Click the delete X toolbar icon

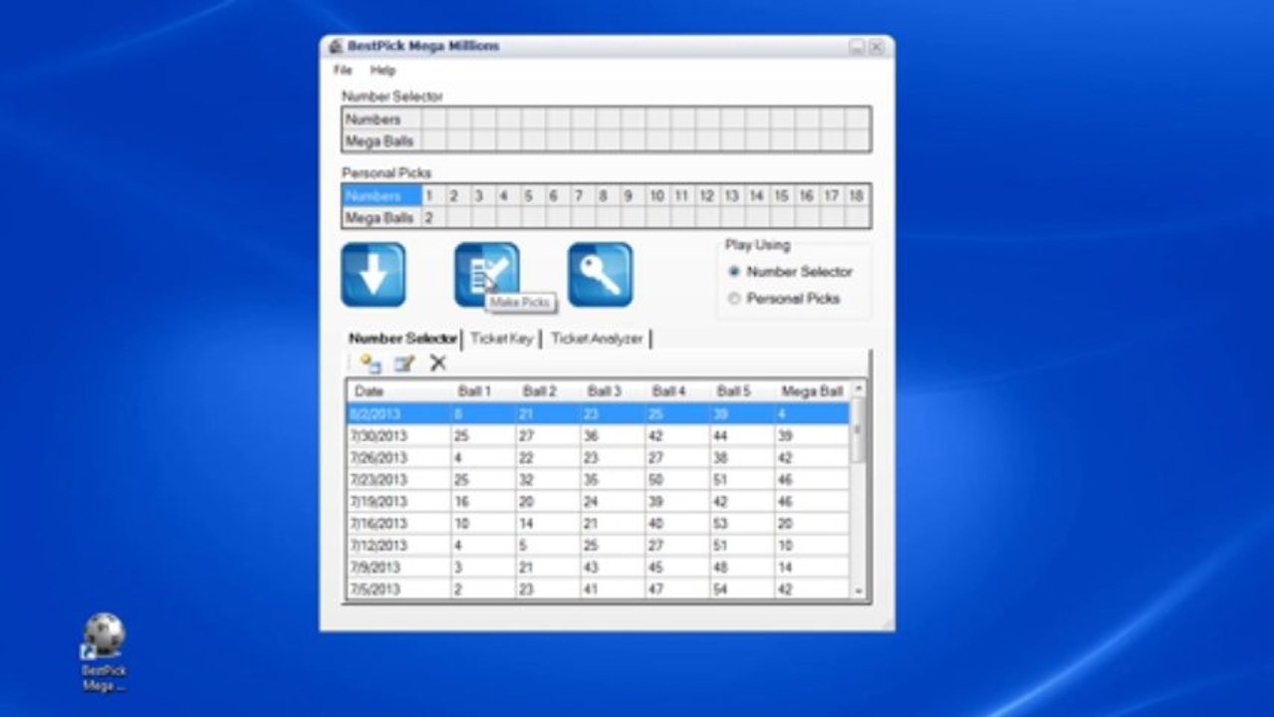click(x=437, y=363)
